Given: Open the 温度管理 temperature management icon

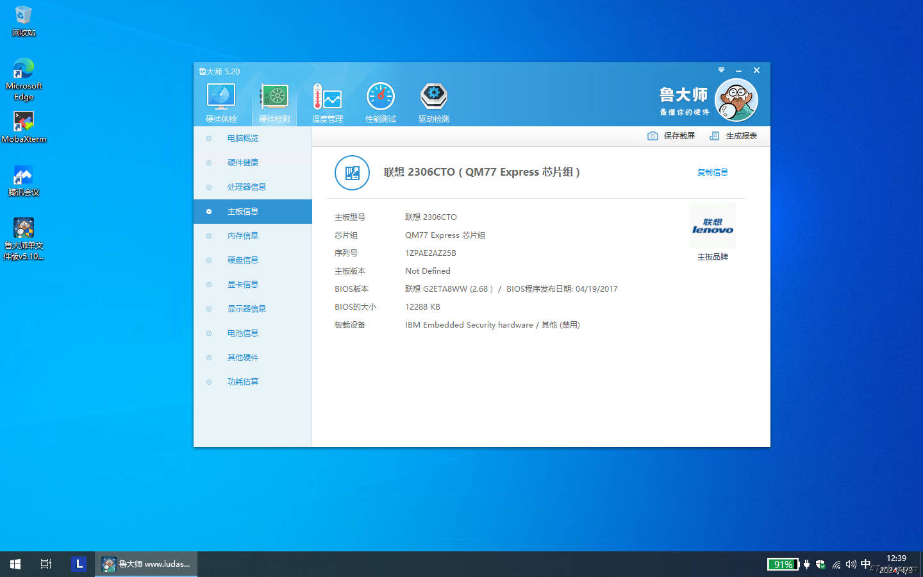Looking at the screenshot, I should tap(328, 97).
